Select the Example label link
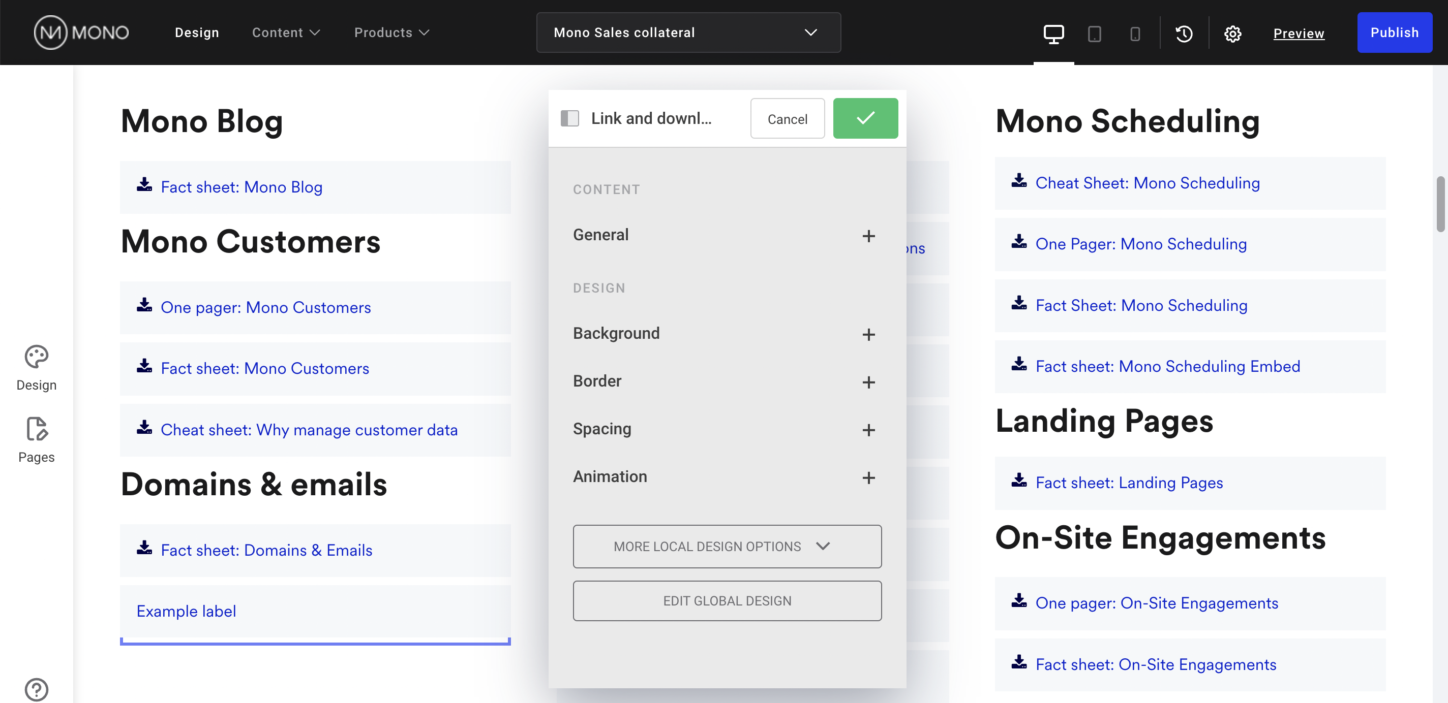 186,611
